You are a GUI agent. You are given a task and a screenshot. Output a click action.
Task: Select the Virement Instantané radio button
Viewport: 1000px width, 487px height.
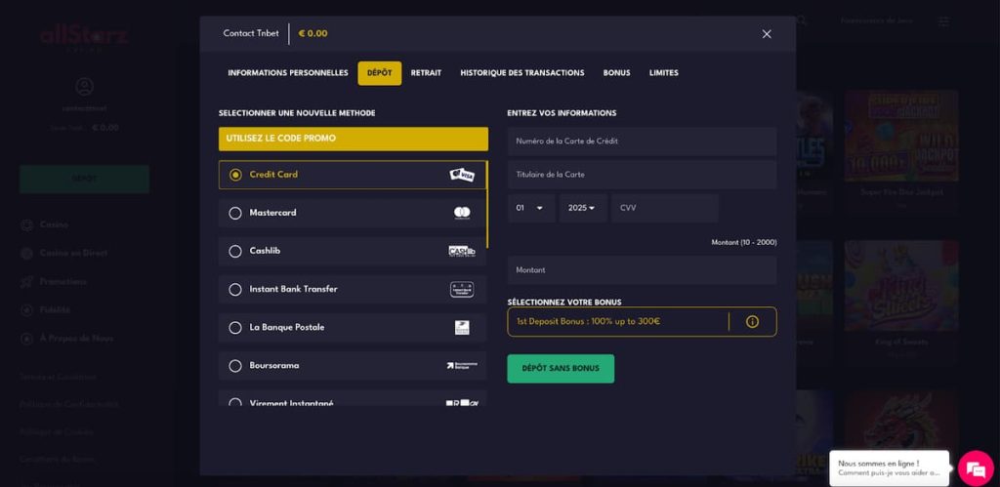point(235,402)
